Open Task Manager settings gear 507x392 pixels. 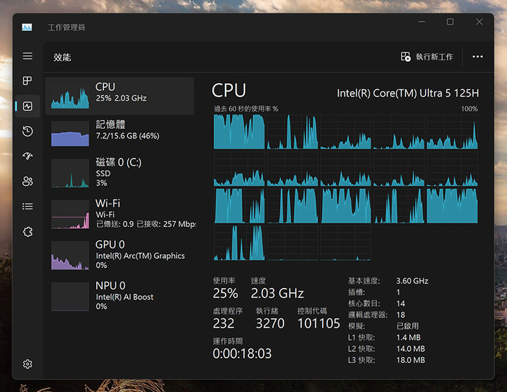coord(27,364)
